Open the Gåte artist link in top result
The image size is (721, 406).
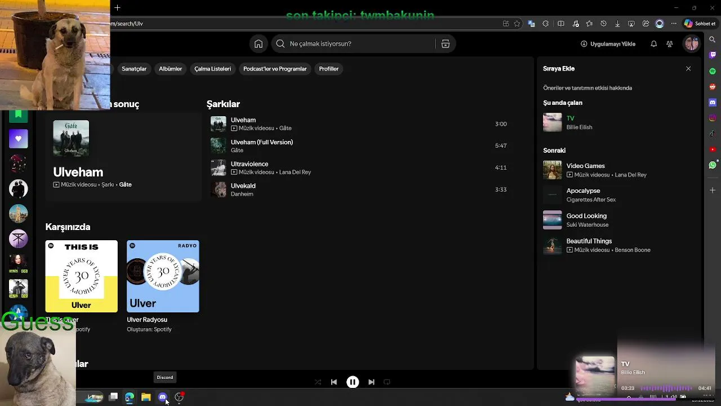tap(125, 185)
